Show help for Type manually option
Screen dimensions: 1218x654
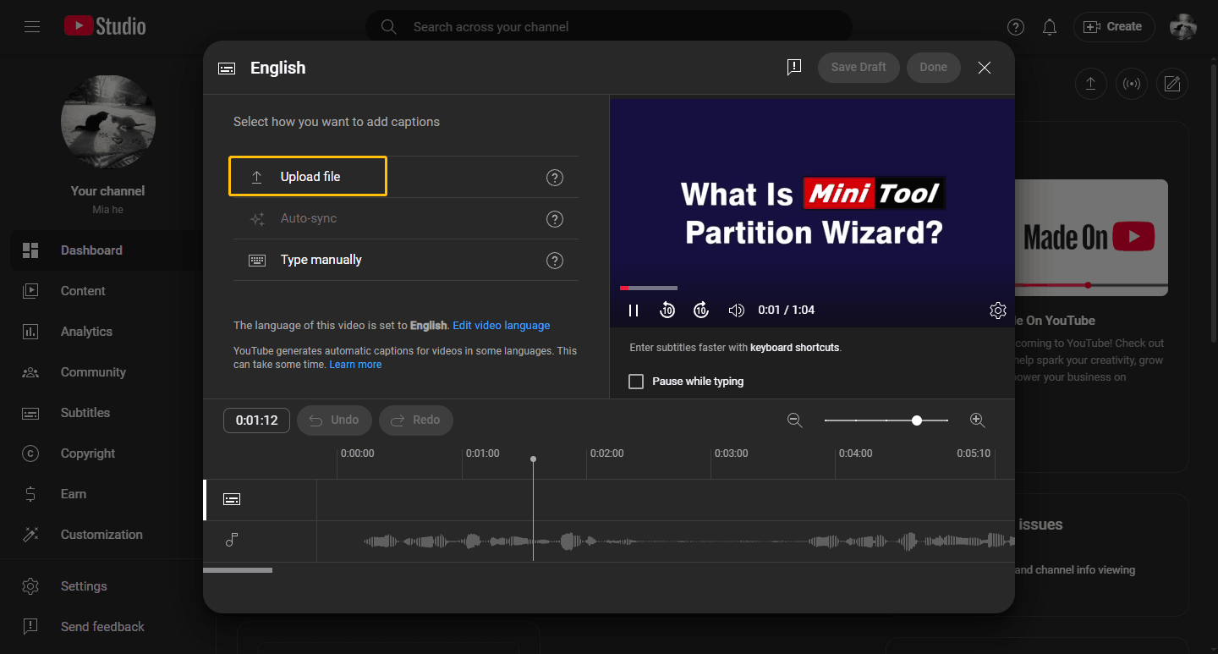pyautogui.click(x=555, y=261)
